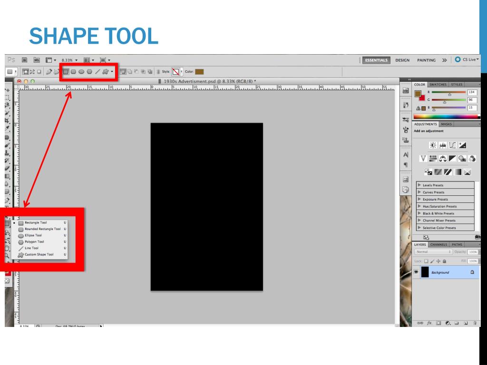Open History panel from the dock
This screenshot has width=487, height=365.
(x=406, y=105)
